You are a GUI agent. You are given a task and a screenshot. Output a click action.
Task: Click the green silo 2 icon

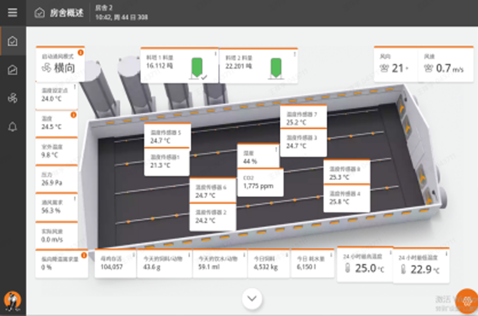276,67
